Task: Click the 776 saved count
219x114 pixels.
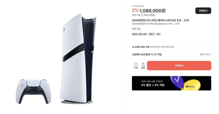Action: tap(136, 68)
